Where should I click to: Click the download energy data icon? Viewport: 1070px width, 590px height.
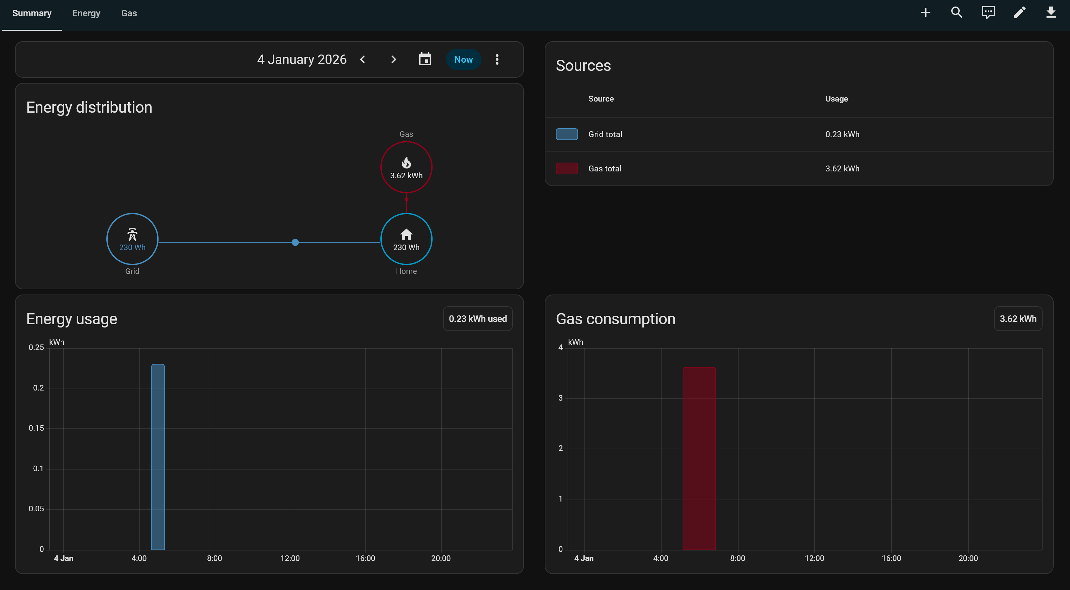1050,13
